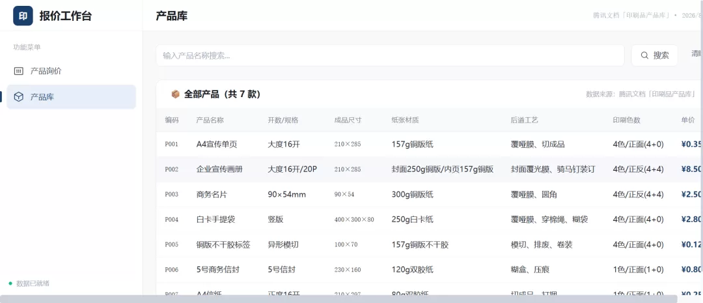
Task: Click the 印刷色数 column header
Action: click(x=626, y=121)
